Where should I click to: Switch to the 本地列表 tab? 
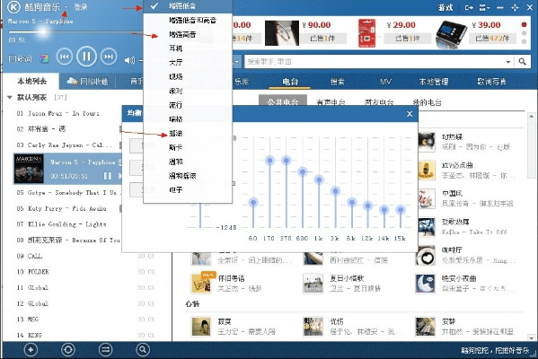pyautogui.click(x=31, y=82)
